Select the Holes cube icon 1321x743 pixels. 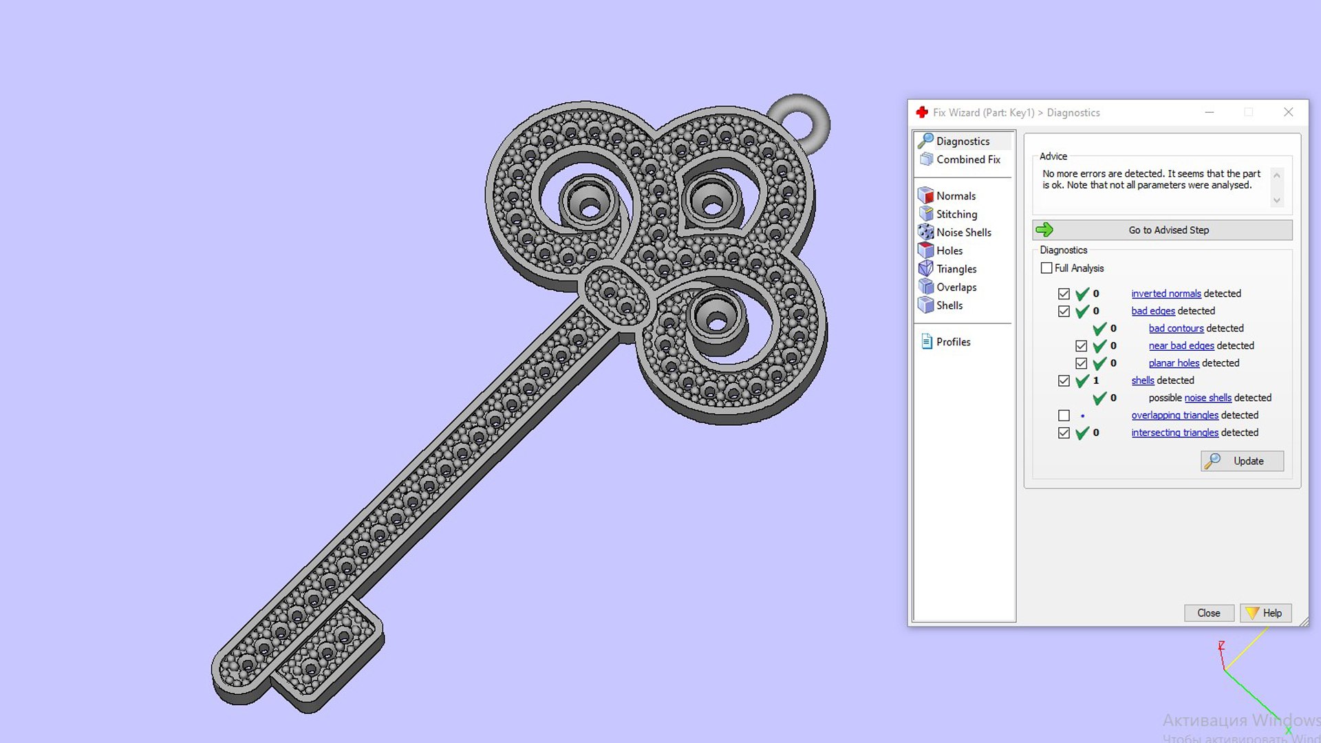[926, 250]
